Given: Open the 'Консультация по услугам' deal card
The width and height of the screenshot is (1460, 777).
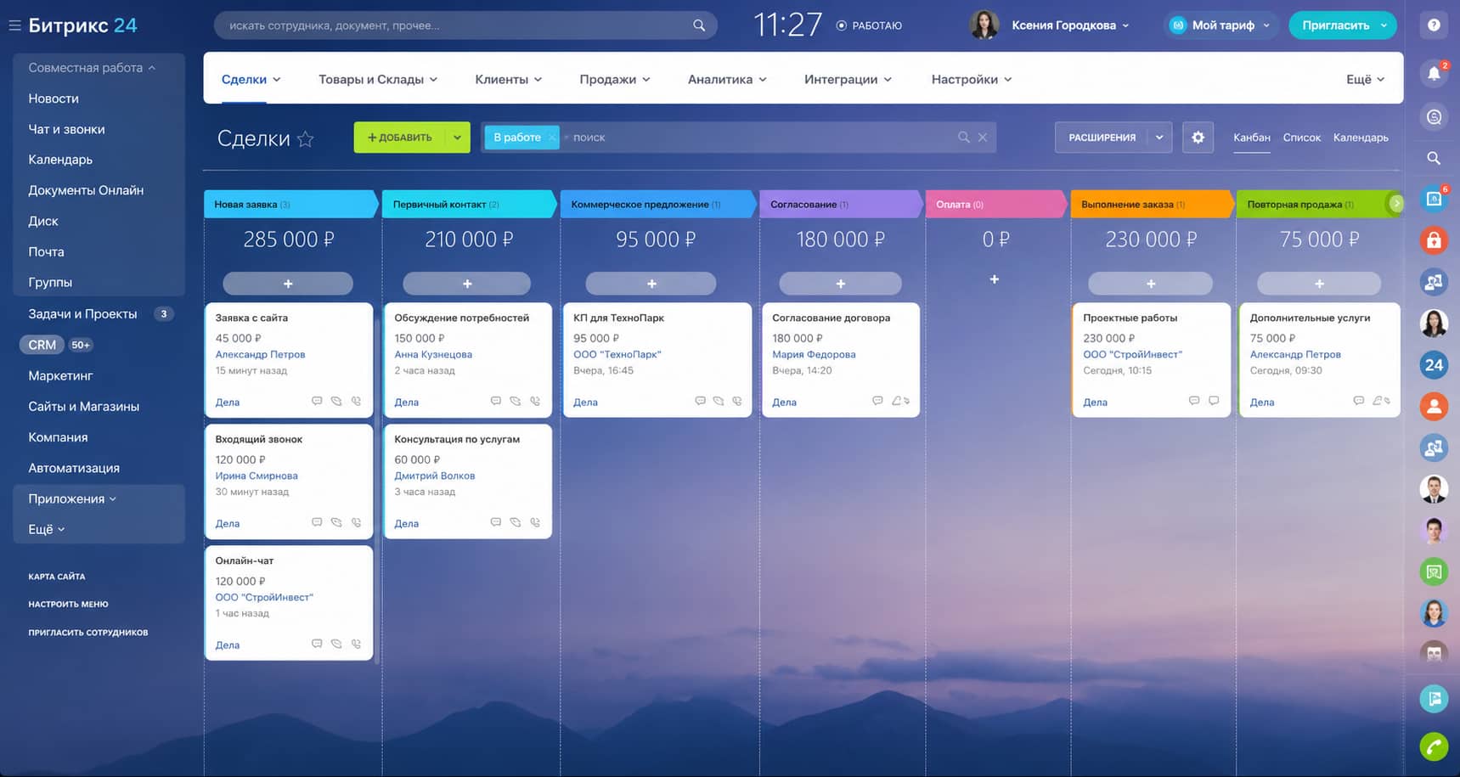Looking at the screenshot, I should click(468, 481).
